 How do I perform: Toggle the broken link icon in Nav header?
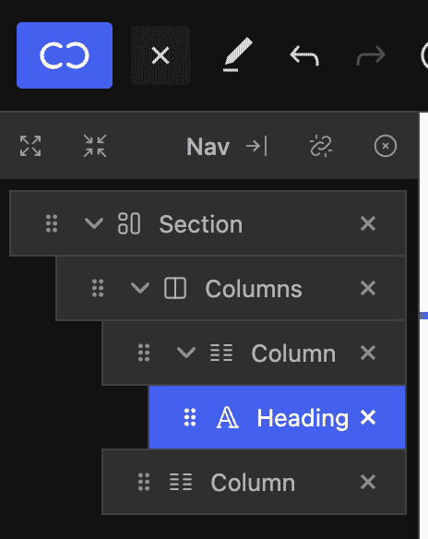(321, 146)
